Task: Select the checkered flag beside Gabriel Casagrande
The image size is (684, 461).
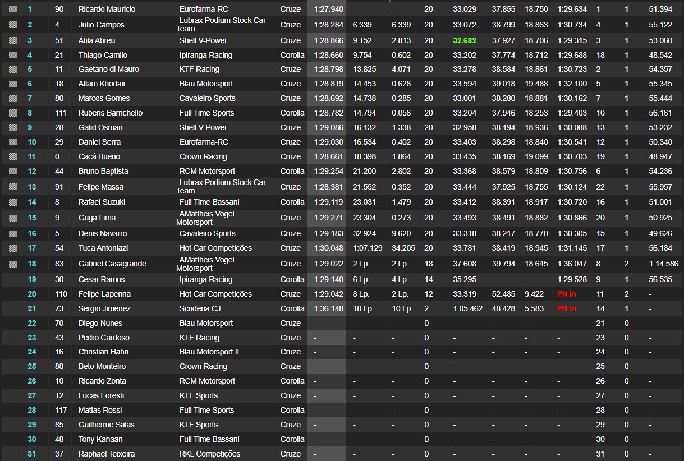Action: point(13,264)
